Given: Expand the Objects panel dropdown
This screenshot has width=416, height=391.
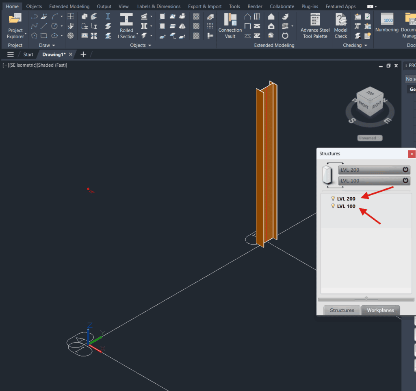Looking at the screenshot, I should tap(149, 46).
